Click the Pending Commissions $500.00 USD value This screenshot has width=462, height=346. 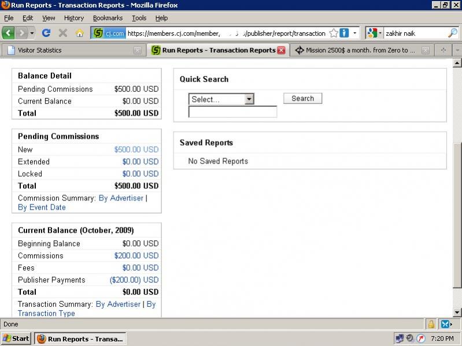point(136,89)
